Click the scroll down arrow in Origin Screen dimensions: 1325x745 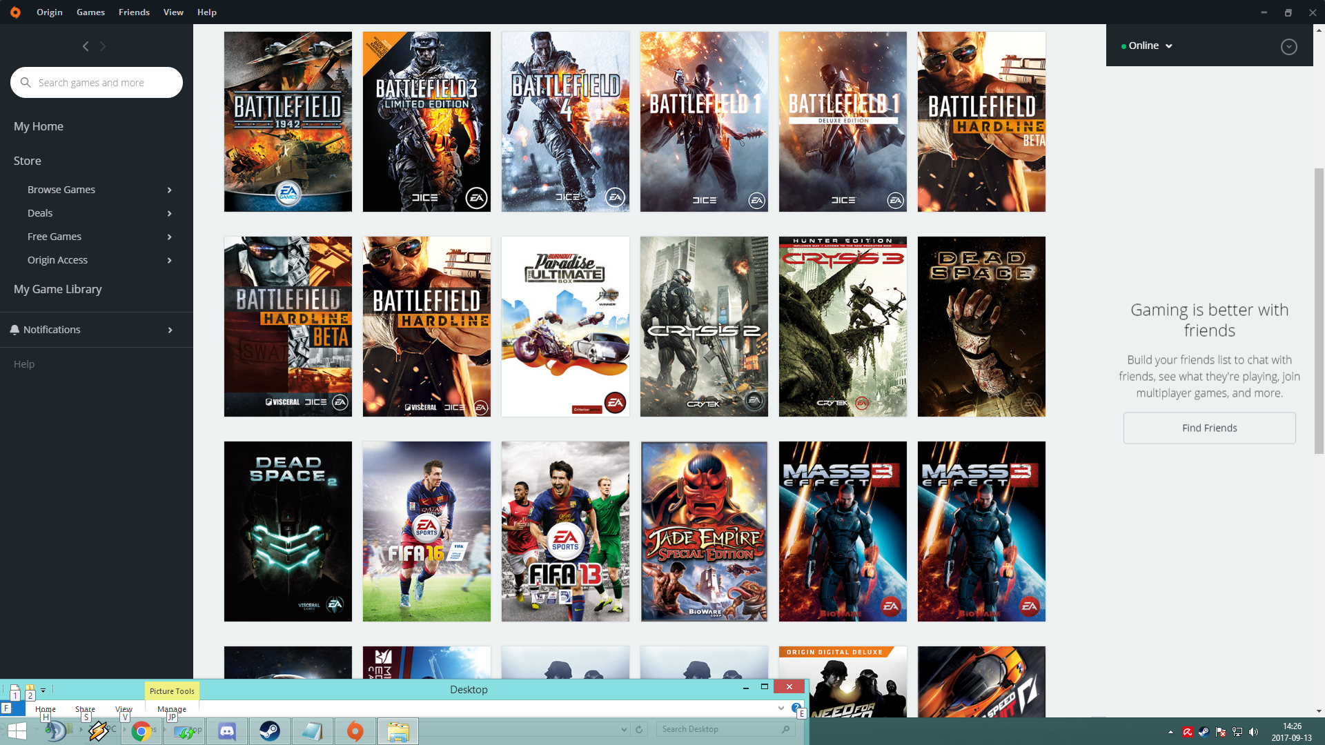pos(1319,711)
